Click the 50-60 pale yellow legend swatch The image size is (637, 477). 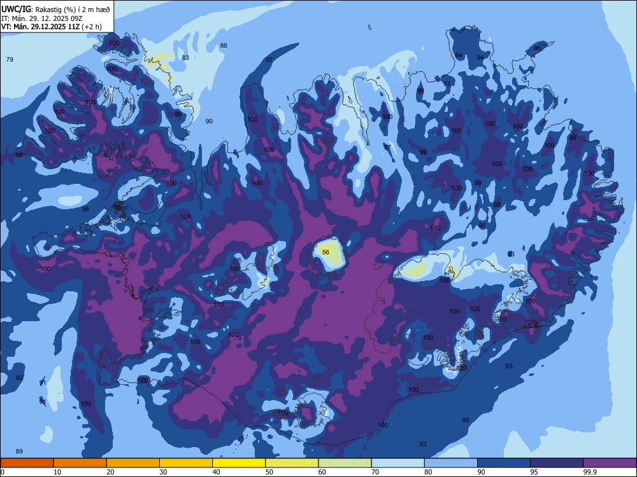[292, 463]
